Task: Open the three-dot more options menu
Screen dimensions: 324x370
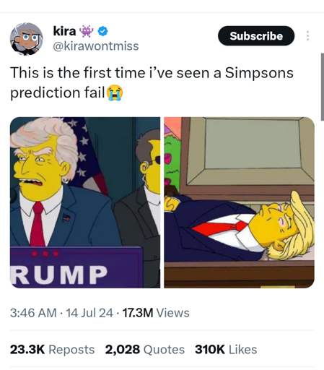Action: (x=307, y=36)
